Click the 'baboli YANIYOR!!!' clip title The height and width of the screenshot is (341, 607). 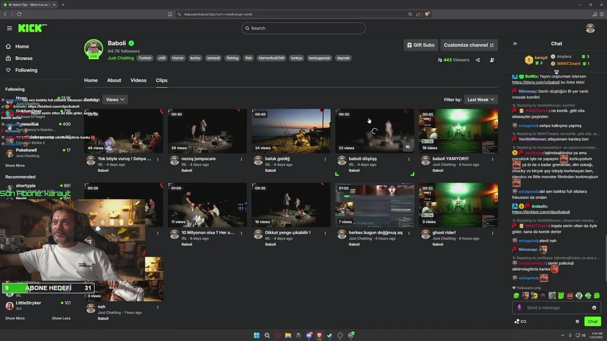coord(451,159)
